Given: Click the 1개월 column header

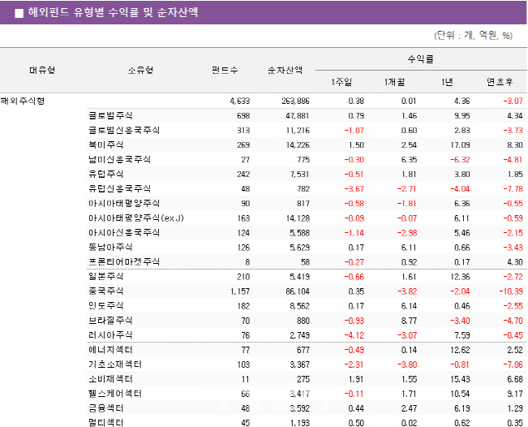Looking at the screenshot, I should click(394, 82).
